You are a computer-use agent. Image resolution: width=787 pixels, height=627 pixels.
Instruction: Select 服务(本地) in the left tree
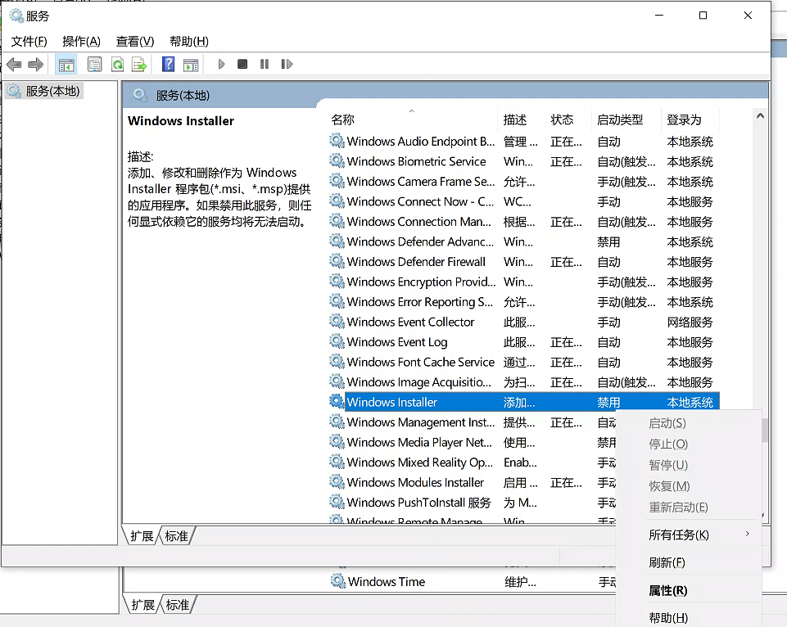44,92
